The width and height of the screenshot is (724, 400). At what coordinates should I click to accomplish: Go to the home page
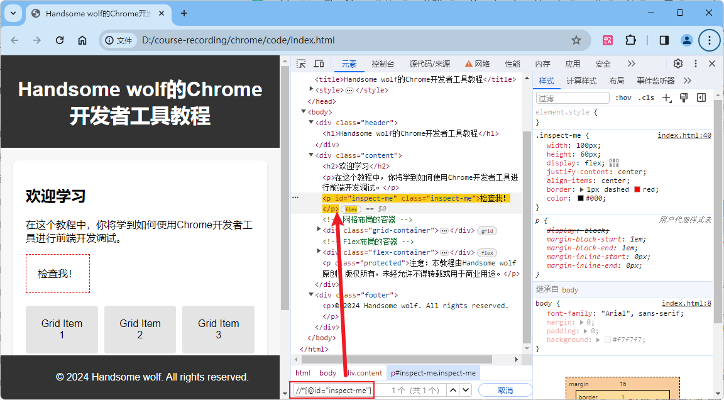[x=82, y=40]
